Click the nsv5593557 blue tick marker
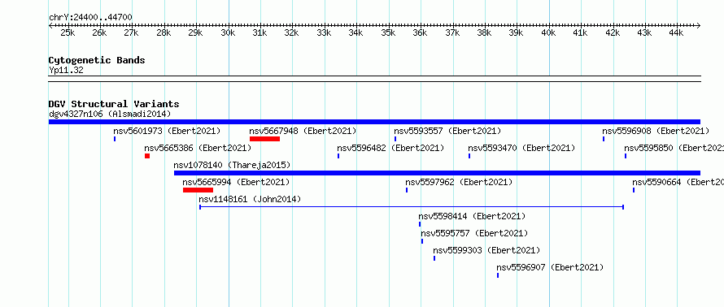This screenshot has width=724, height=307. tap(395, 139)
